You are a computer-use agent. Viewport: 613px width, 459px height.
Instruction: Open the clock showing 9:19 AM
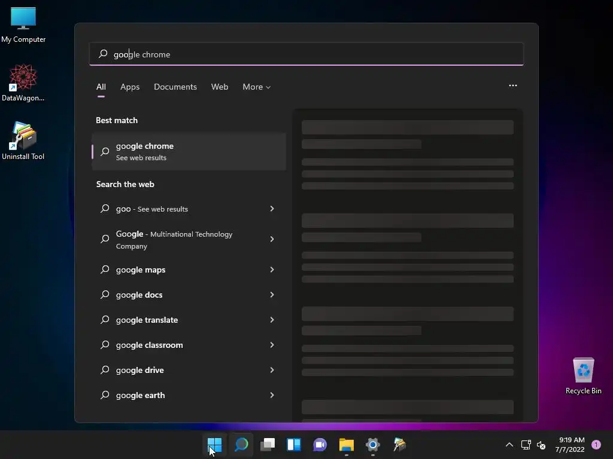coord(570,445)
